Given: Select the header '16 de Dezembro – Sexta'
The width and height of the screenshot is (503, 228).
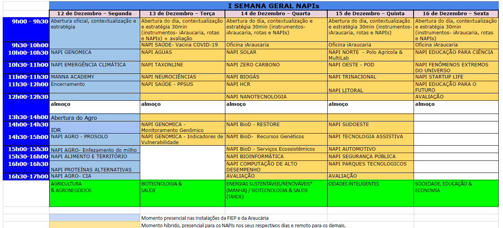Looking at the screenshot, I should click(456, 14).
